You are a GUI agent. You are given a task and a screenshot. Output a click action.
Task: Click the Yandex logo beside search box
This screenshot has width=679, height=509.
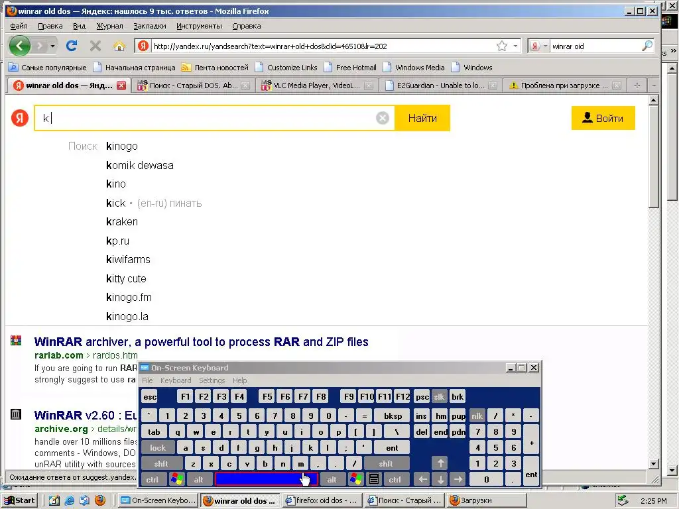tap(19, 118)
